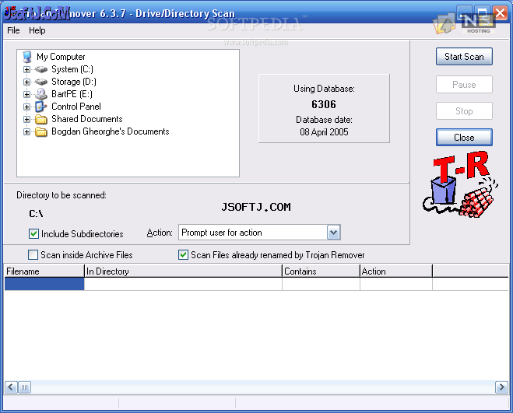Screen dimensions: 513x413
Task: Expand the Shared Documents tree node
Action: click(x=26, y=119)
